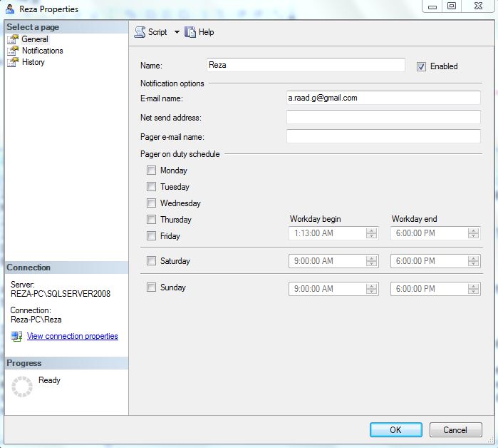
Task: Select the Notifications page icon
Action: point(13,51)
